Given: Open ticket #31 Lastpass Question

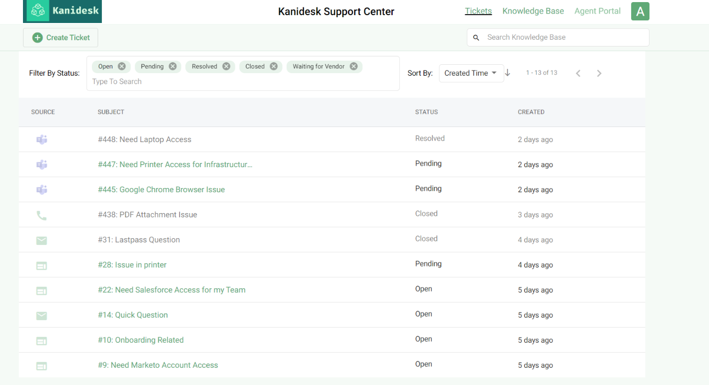Looking at the screenshot, I should click(x=139, y=240).
